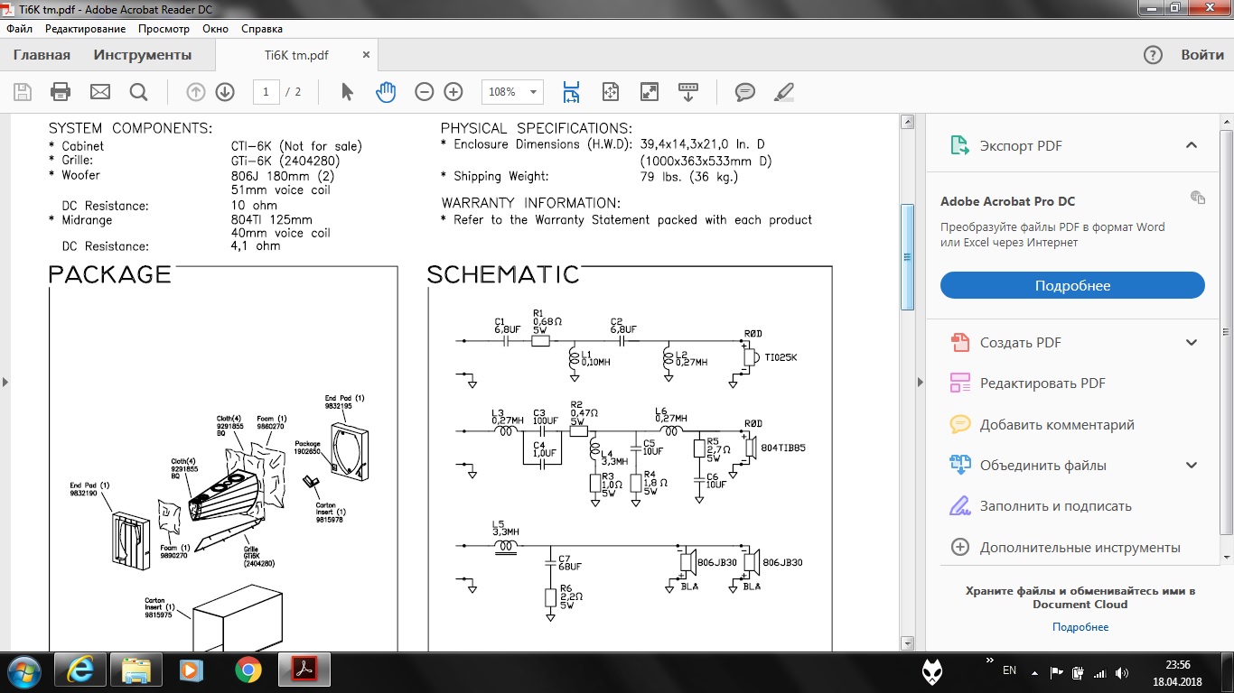Go to previous page arrow
1234x693 pixels.
[196, 91]
